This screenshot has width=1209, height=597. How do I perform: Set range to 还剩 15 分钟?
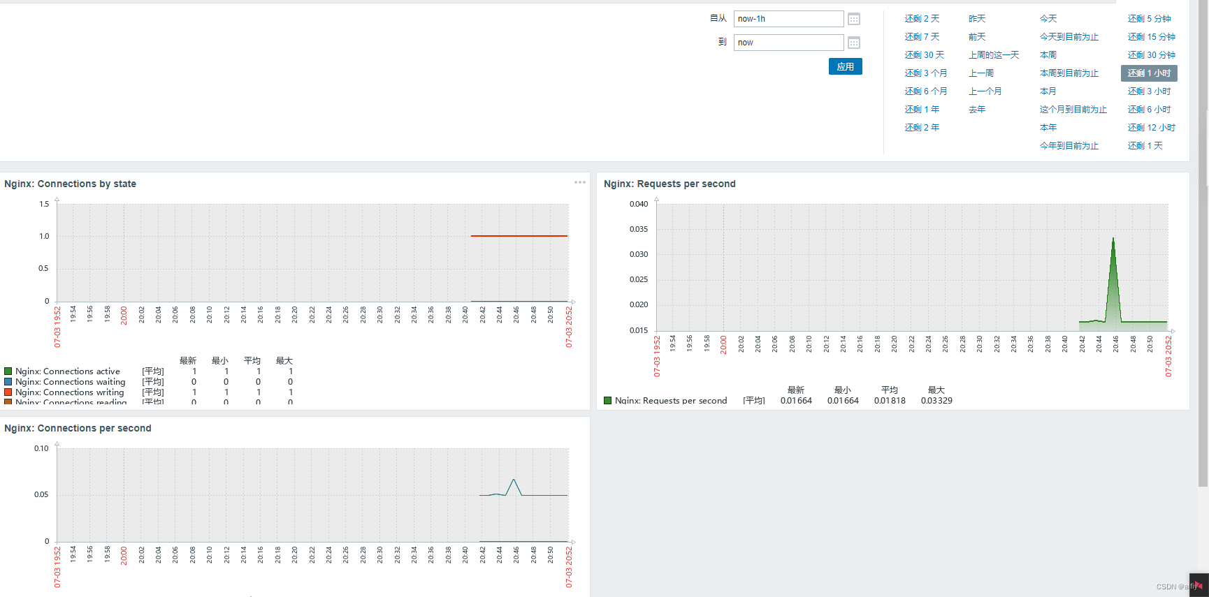point(1151,37)
